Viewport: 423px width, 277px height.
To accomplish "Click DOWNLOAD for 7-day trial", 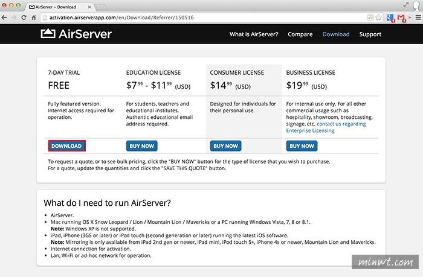I will coord(66,146).
